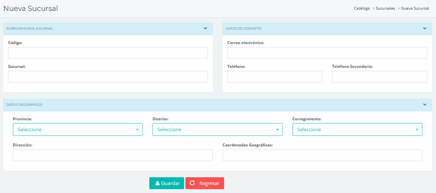Image resolution: width=436 pixels, height=193 pixels.
Task: Click the Nueva Sucursal page title
Action: click(x=31, y=9)
